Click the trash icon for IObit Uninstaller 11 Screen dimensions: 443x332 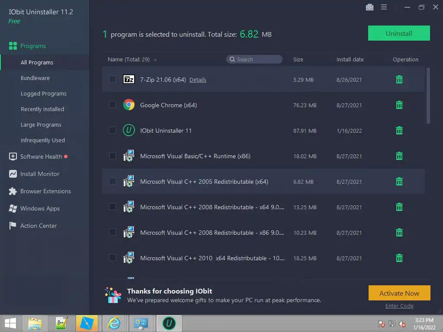click(399, 131)
